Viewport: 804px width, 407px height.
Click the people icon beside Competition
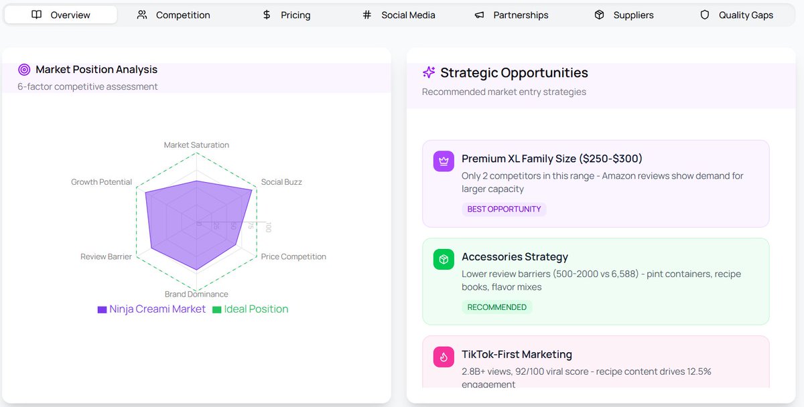coord(142,15)
